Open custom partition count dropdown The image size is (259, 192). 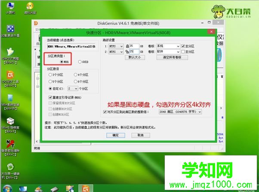(x=73, y=89)
